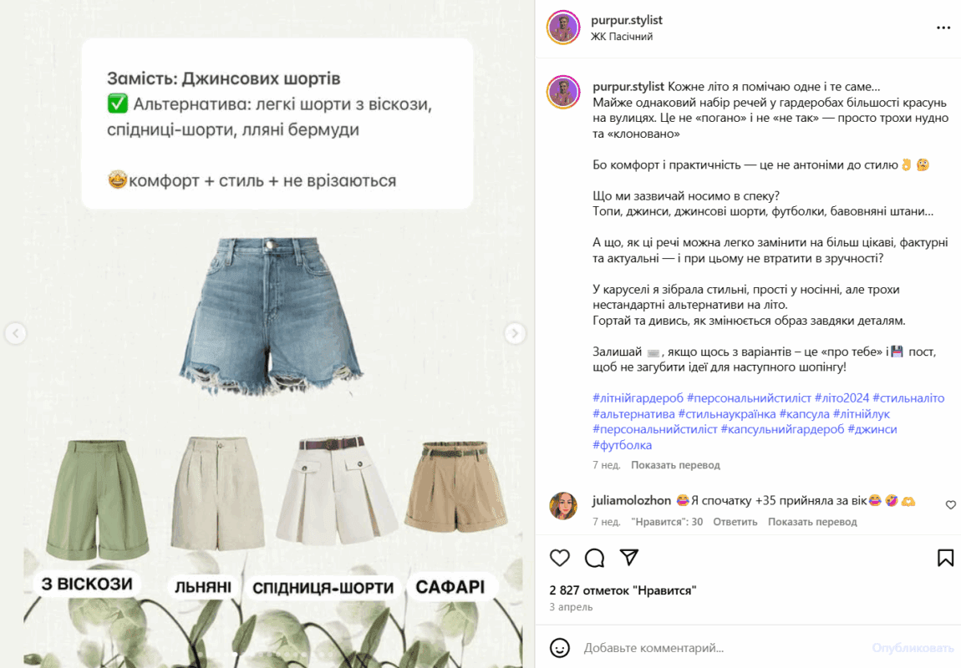Go to next carousel slide arrow
Viewport: 961px width, 668px height.
(515, 333)
